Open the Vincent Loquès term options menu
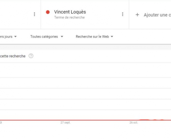This screenshot has width=171, height=139. 123,14
